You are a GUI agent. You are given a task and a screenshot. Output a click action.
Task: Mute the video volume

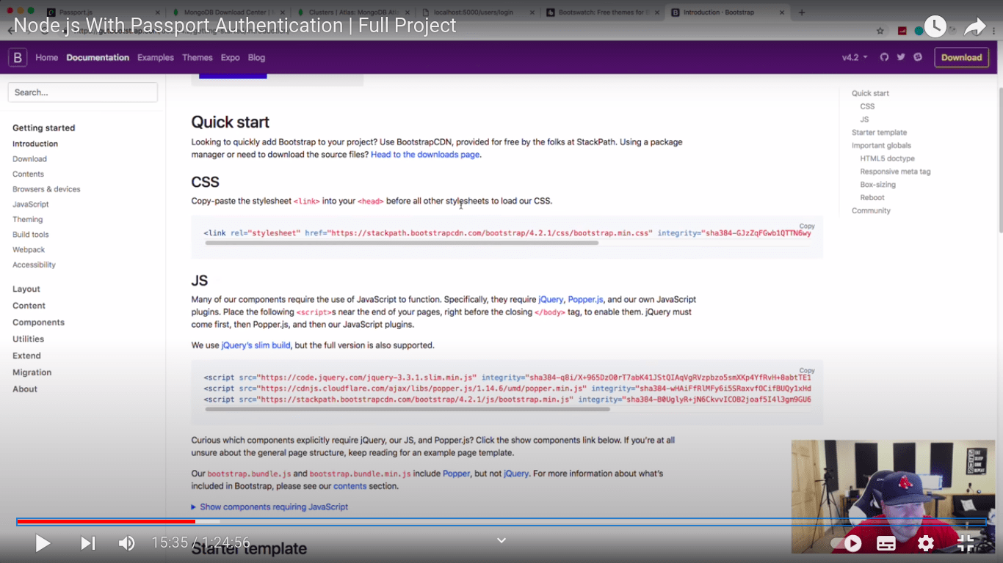tap(127, 543)
